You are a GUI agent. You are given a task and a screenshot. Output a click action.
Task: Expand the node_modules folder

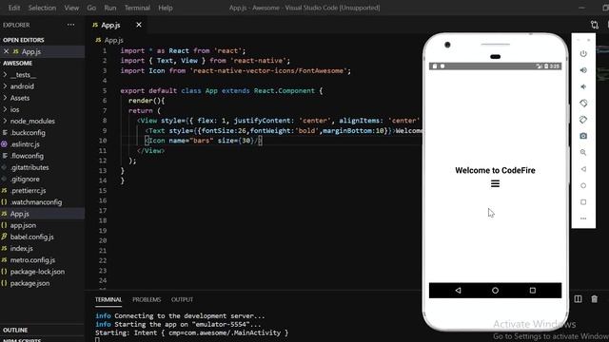(x=32, y=122)
